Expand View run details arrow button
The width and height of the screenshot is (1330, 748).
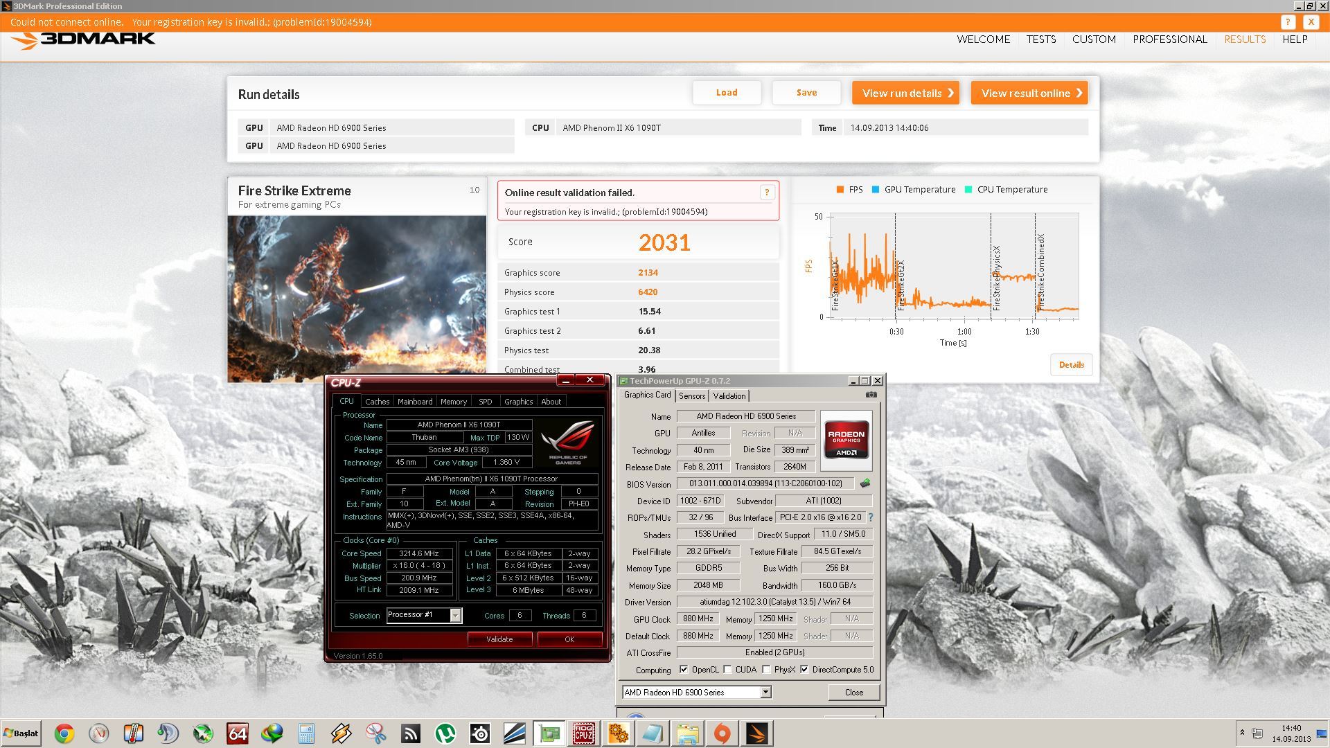pyautogui.click(x=905, y=93)
